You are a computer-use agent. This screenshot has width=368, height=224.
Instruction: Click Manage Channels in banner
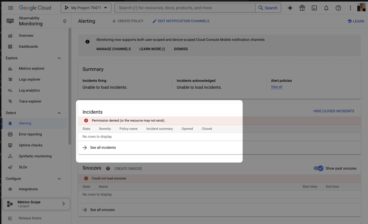click(x=113, y=49)
